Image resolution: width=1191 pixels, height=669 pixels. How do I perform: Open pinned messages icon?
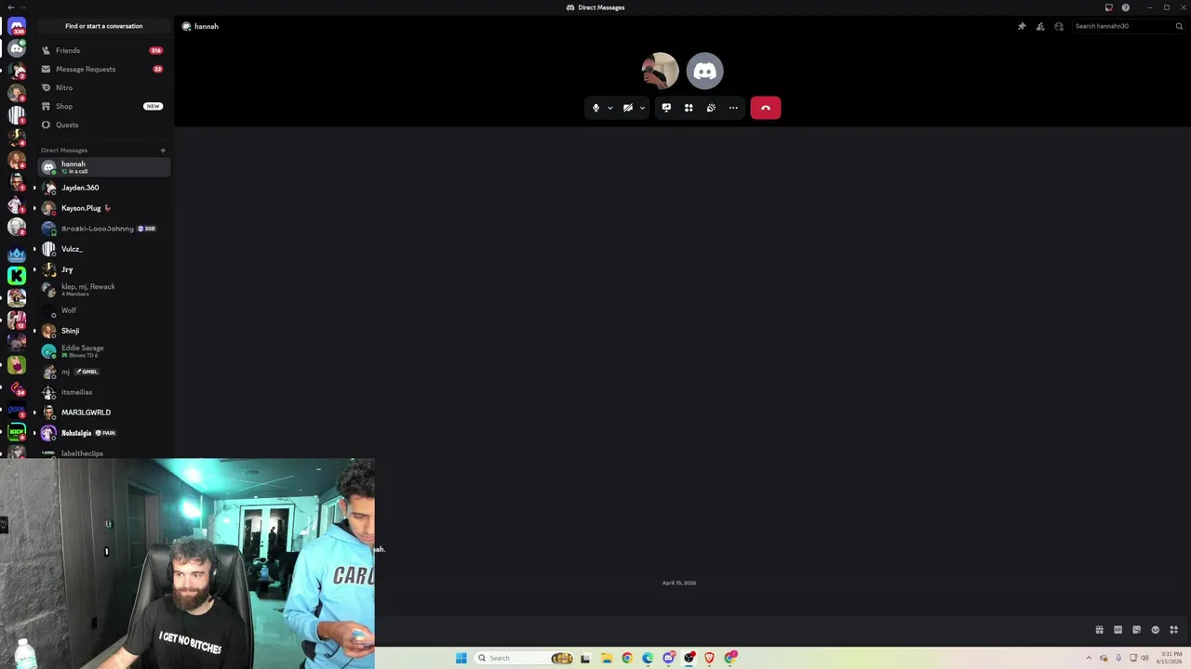click(x=1022, y=26)
